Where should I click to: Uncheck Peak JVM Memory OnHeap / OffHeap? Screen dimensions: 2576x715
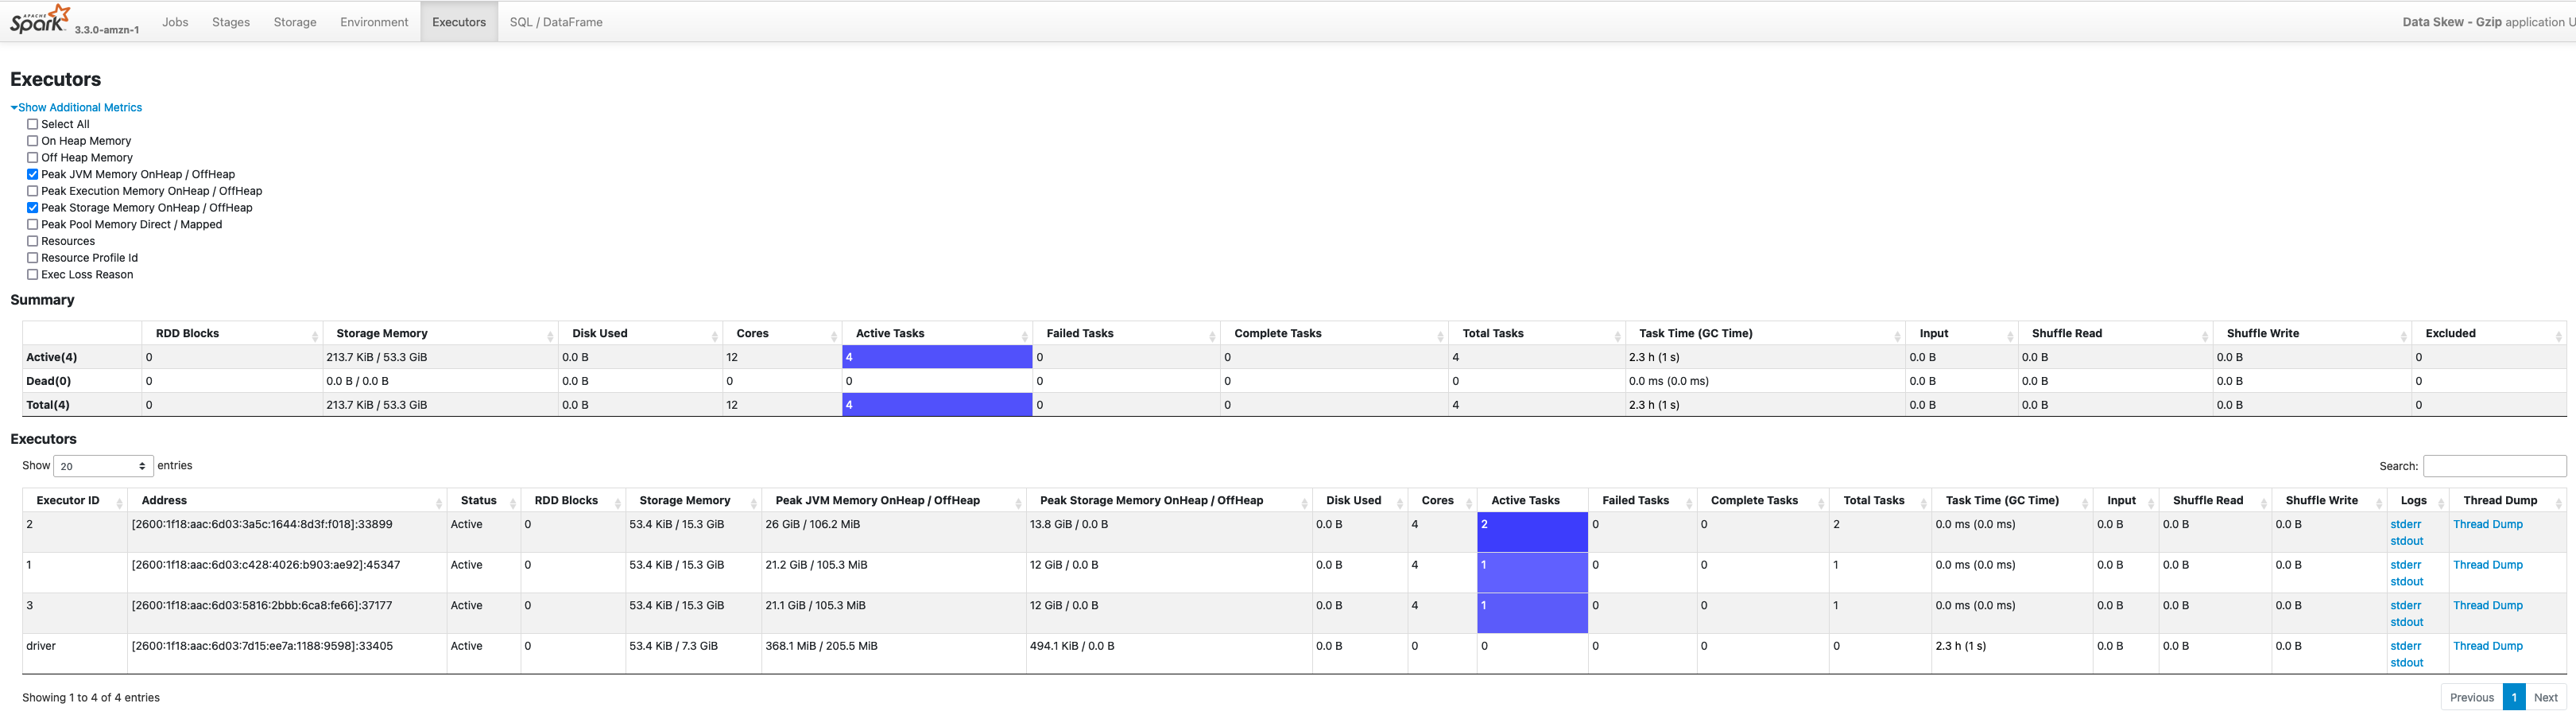pos(33,174)
